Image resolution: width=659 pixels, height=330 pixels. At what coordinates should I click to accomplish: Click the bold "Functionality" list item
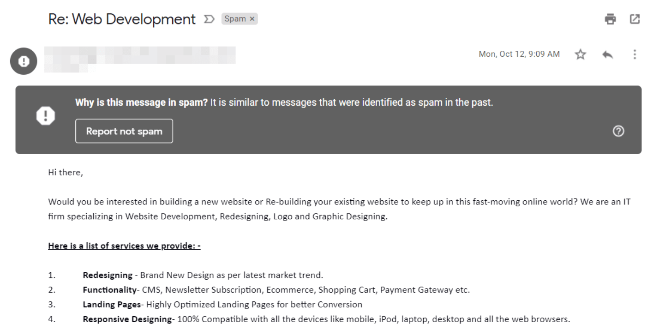coord(110,290)
